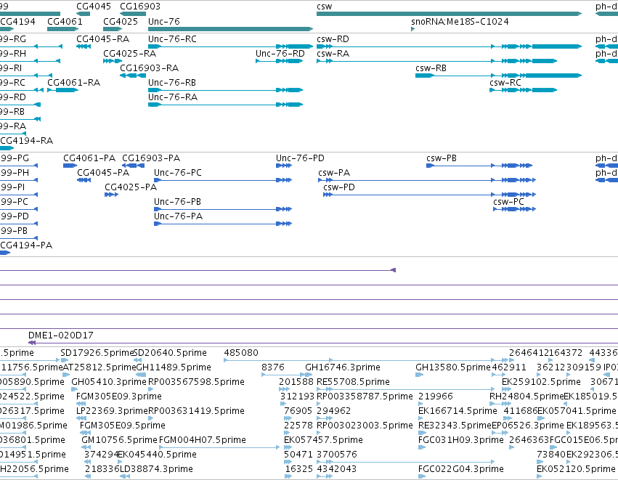Click protein csw-PC
Image resolution: width=618 pixels, height=480 pixels.
pyautogui.click(x=514, y=209)
